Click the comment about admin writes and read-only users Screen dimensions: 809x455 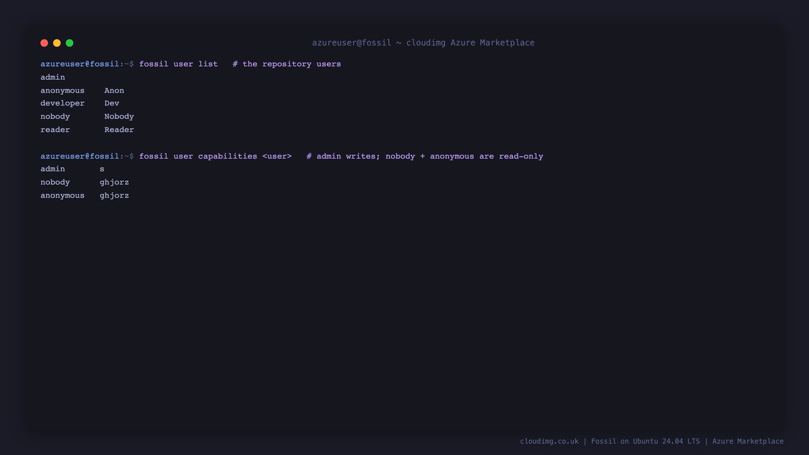point(425,156)
